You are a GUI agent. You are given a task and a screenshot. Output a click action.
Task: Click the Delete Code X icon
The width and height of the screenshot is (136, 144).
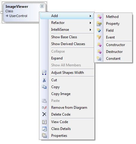(x=44, y=114)
